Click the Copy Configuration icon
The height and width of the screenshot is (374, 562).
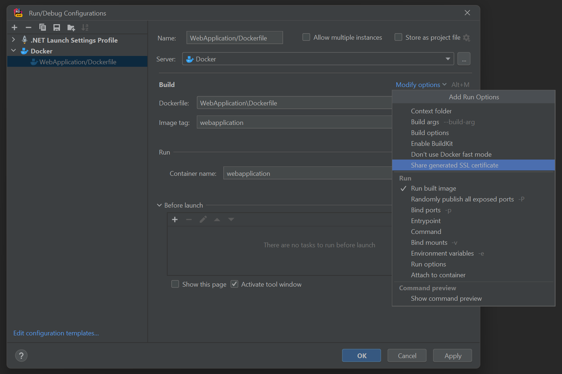pos(43,27)
